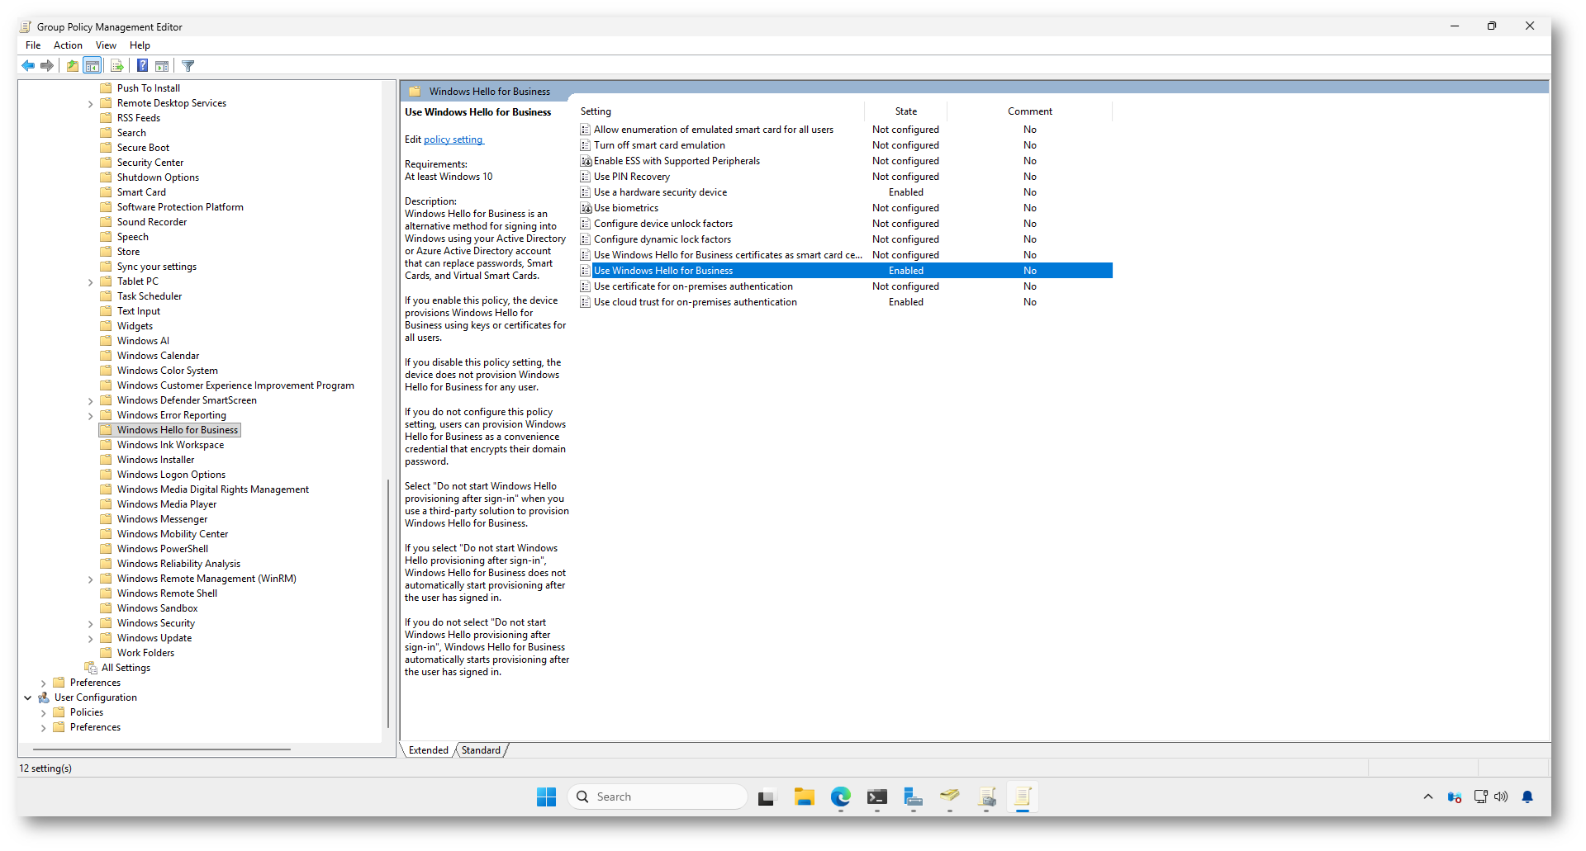Screen dimensions: 1586x851
Task: Click the notification bell in system tray
Action: coord(1527,797)
